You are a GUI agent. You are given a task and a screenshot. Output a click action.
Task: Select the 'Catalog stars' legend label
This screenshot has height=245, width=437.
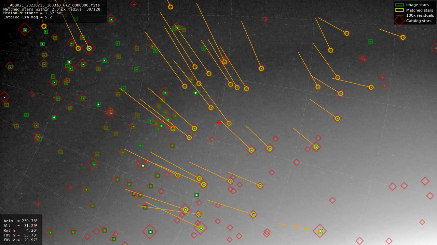click(x=419, y=21)
